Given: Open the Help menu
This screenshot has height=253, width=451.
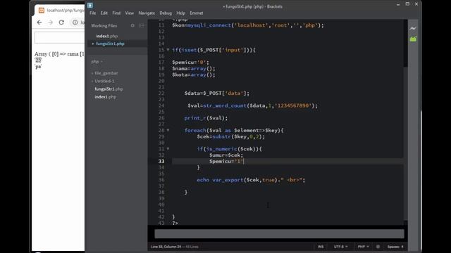Looking at the screenshot, I should (180, 13).
